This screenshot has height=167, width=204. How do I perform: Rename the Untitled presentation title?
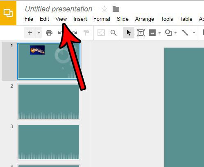[x=59, y=9]
